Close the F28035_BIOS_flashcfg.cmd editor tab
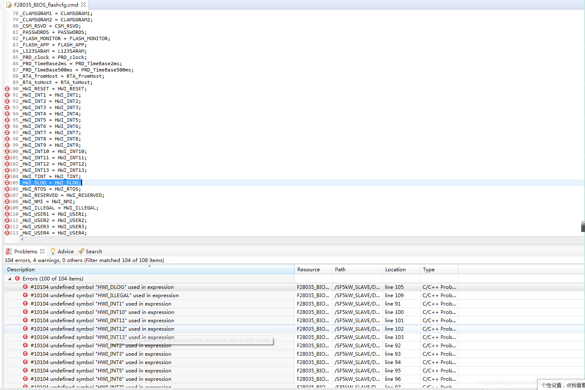Viewport: 585px width, 390px height. (x=83, y=5)
